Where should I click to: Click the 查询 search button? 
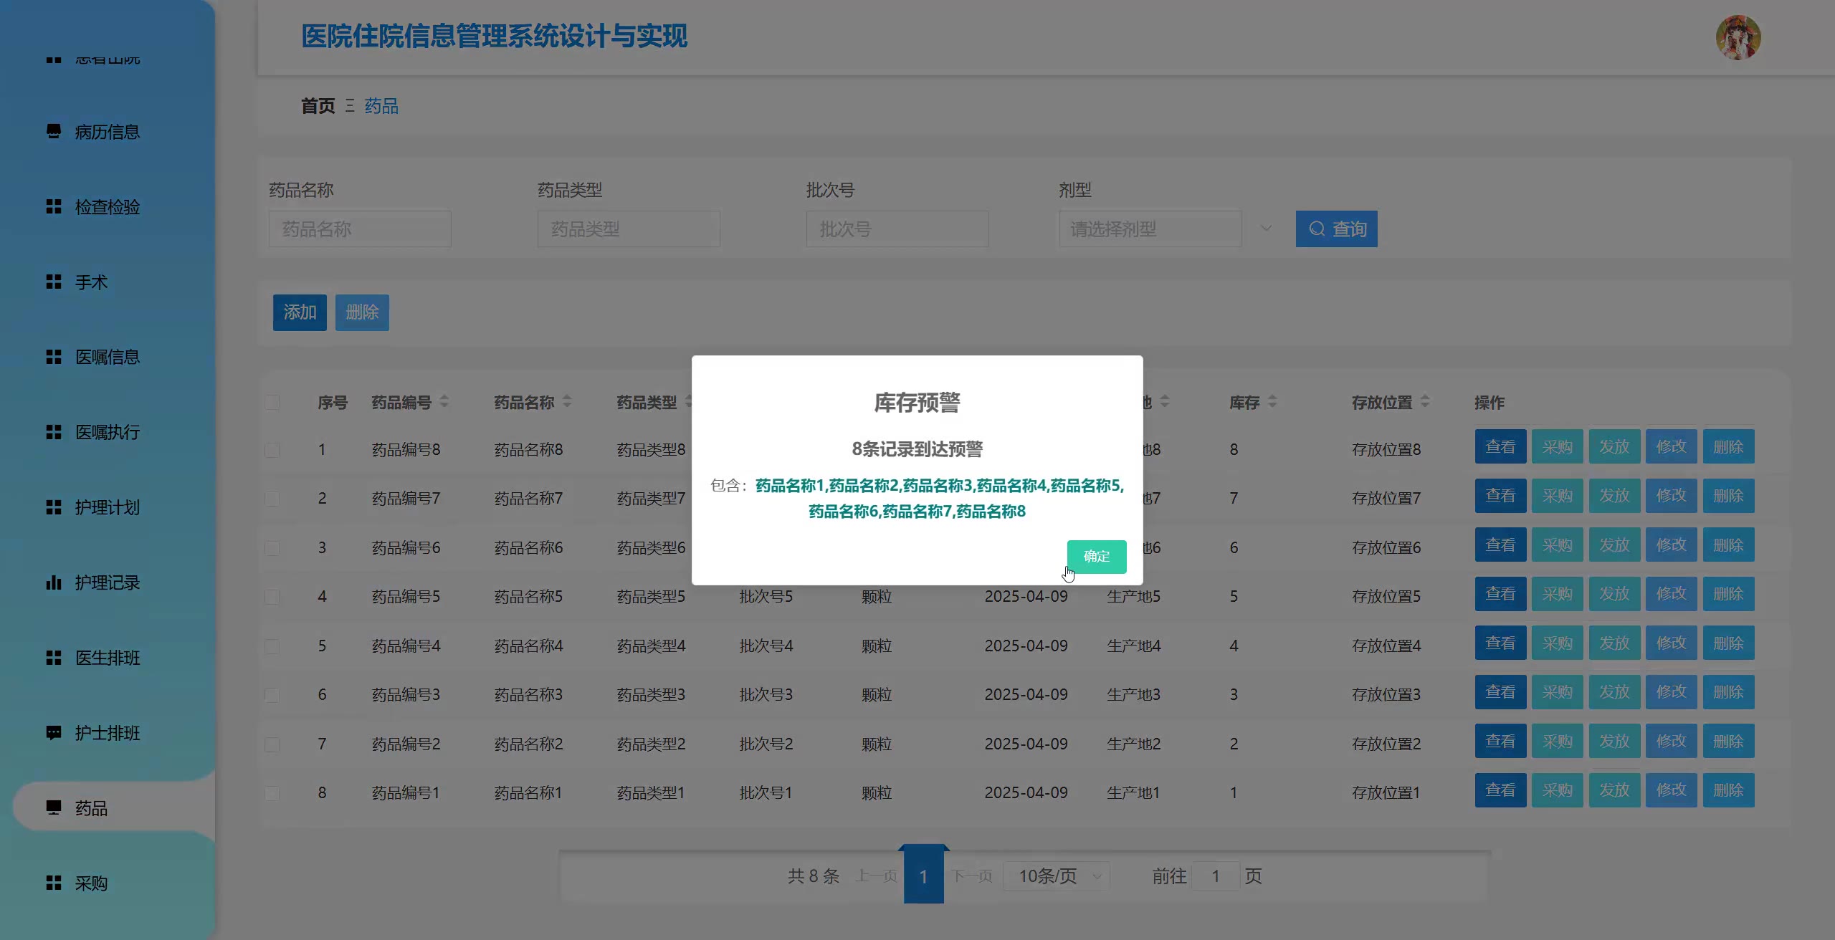tap(1336, 229)
